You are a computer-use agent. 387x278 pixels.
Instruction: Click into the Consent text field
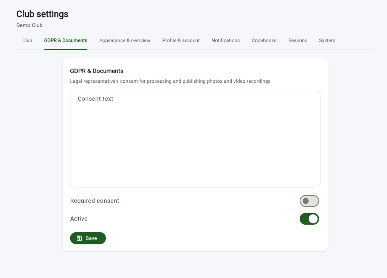pos(195,139)
